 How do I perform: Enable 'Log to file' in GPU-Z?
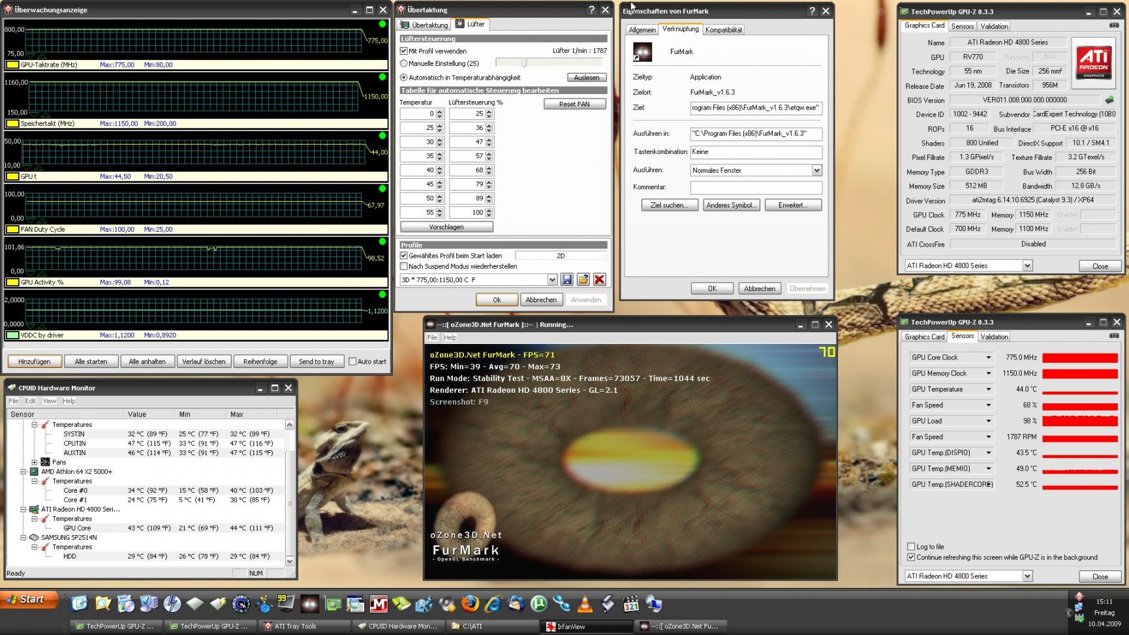911,547
